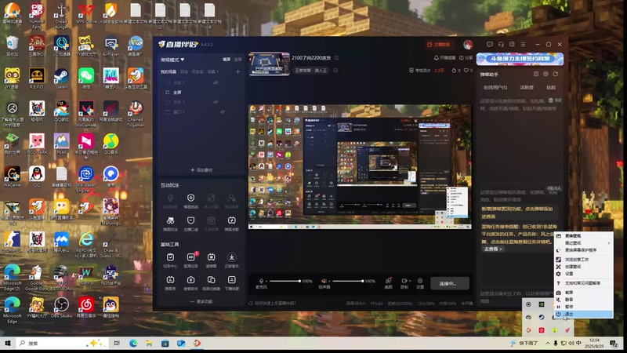Open customer service headset icon

click(501, 45)
